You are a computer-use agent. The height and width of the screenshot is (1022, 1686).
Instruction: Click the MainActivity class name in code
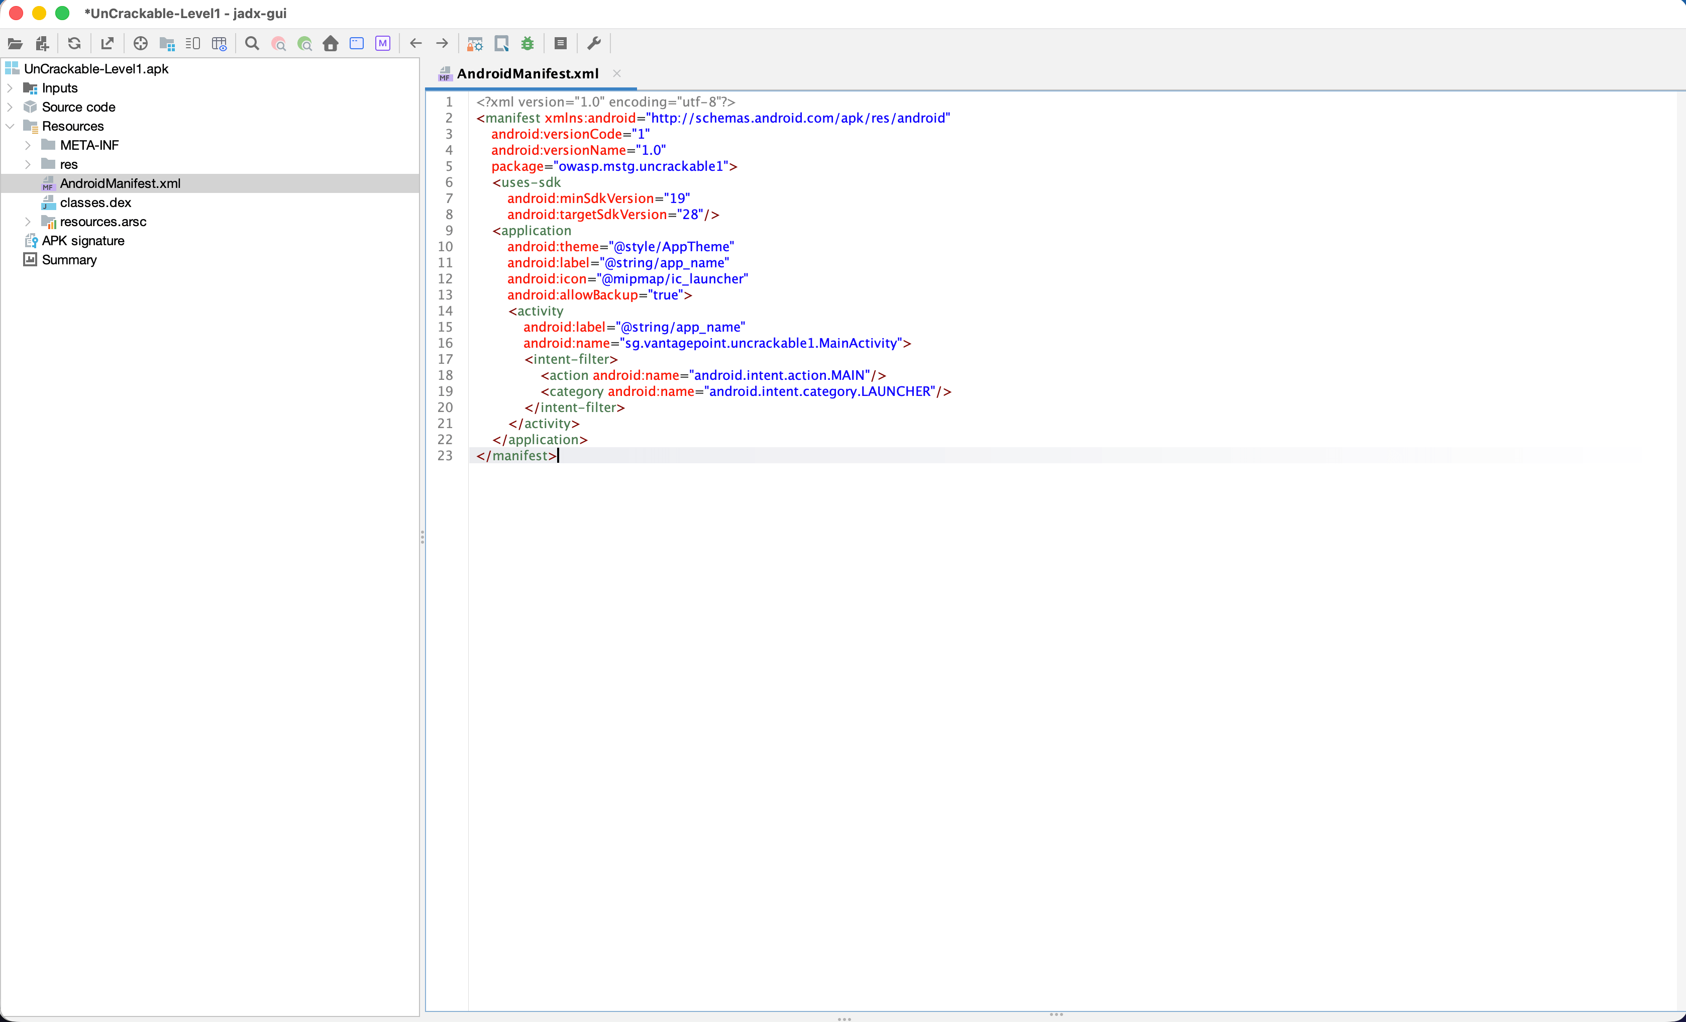(858, 343)
